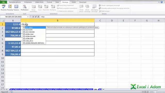Click the horizontal scrollbar track
Viewport: 165px width, 93px height.
tap(131, 89)
